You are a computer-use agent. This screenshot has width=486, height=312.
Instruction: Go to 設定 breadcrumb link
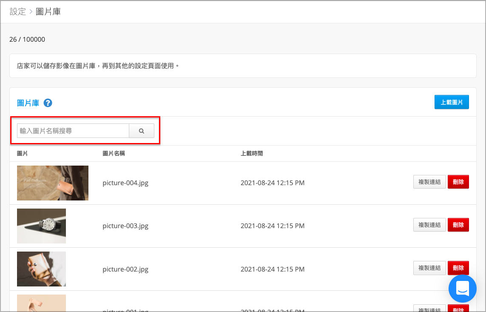click(x=18, y=12)
